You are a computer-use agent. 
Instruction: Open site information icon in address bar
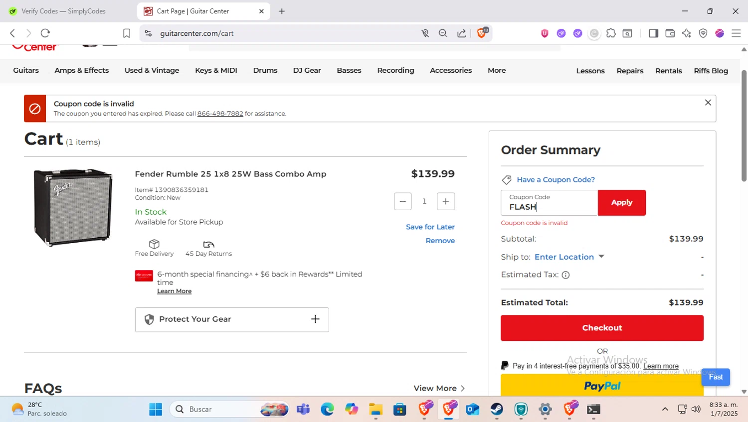click(x=148, y=33)
